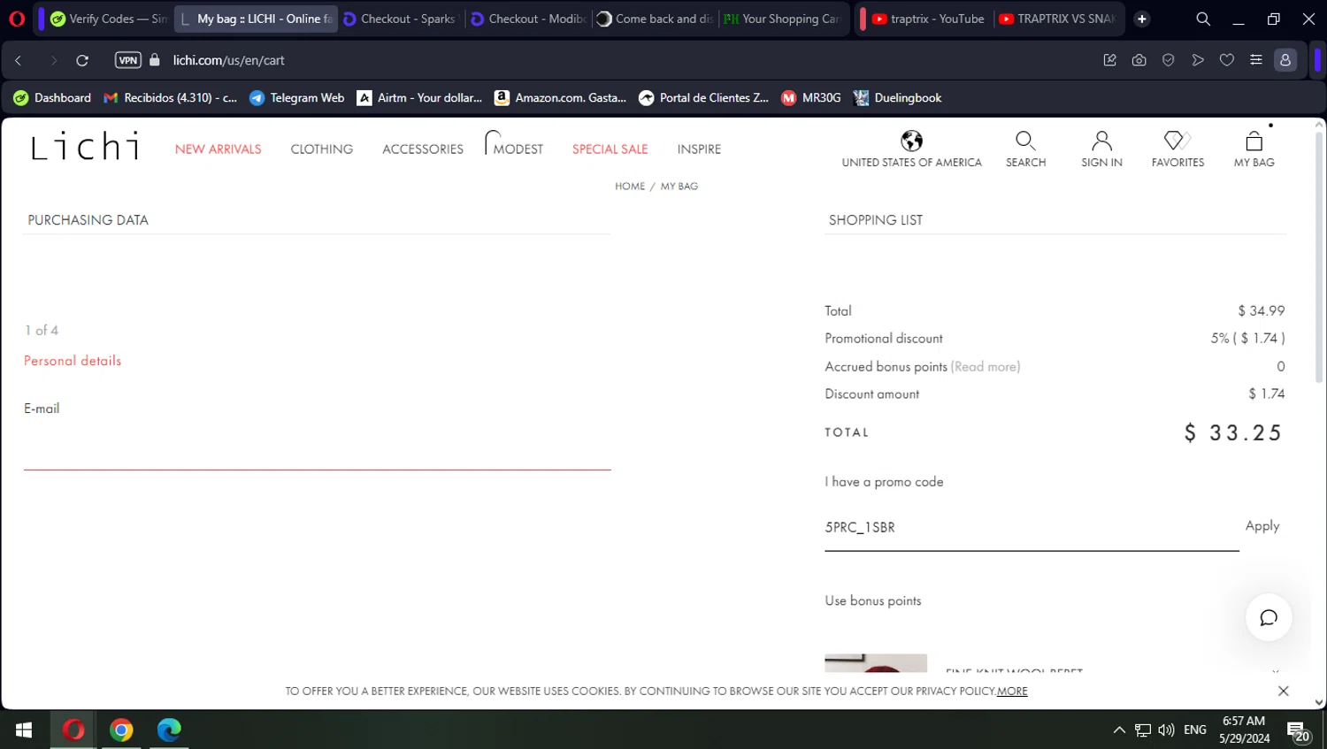The width and height of the screenshot is (1327, 749).
Task: Open the Accessories menu
Action: coord(423,149)
